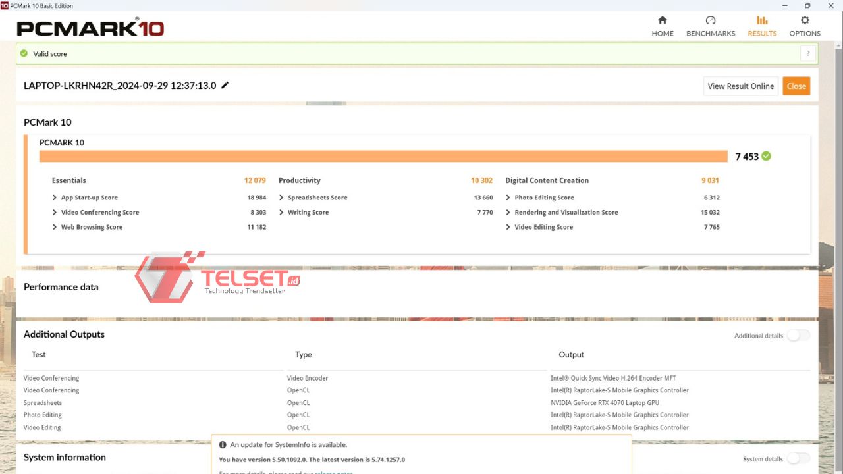The image size is (843, 474).
Task: Expand Spreadsheets Score details
Action: [281, 197]
